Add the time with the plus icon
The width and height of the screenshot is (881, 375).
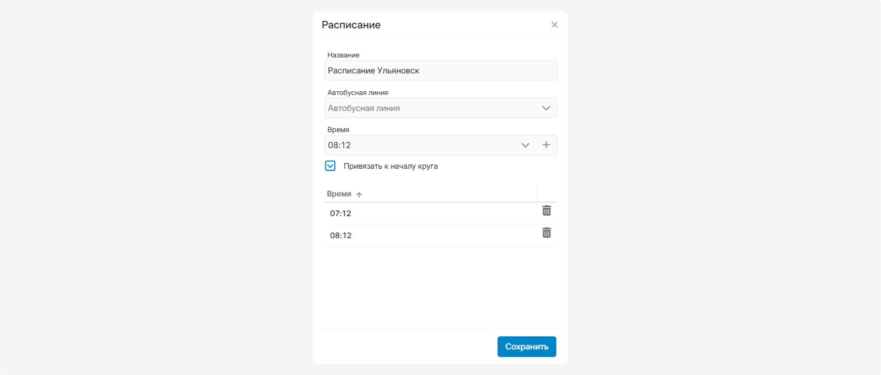[546, 145]
